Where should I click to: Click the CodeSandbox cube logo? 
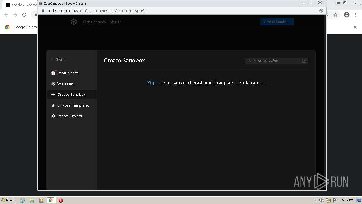(x=74, y=22)
